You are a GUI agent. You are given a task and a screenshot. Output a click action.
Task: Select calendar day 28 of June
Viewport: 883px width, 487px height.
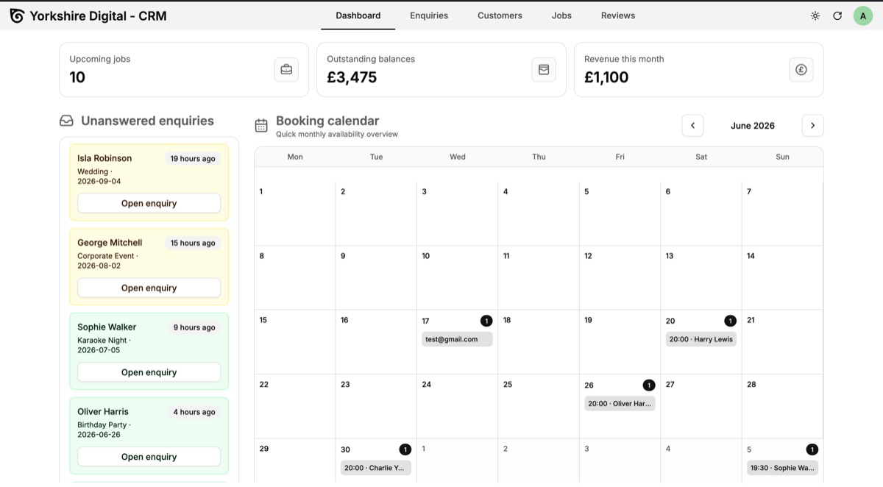(x=782, y=406)
